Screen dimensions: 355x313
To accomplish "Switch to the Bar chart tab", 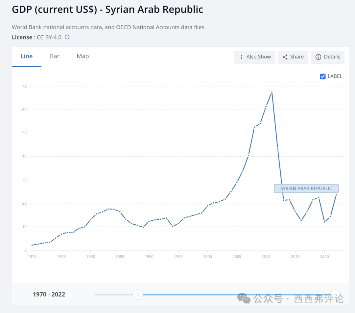I will (55, 56).
